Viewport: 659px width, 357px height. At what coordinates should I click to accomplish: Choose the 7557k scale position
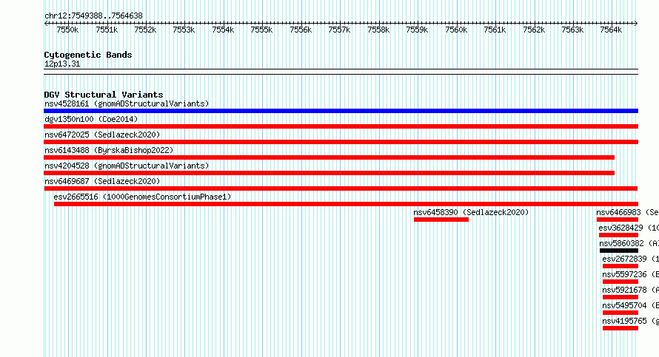pos(339,30)
